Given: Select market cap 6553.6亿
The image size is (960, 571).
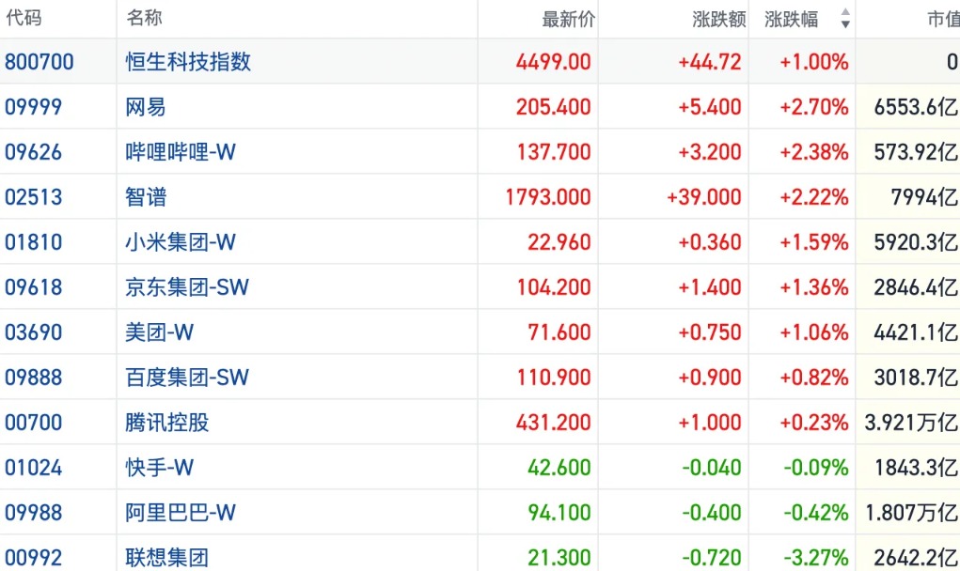Looking at the screenshot, I should click(915, 107).
